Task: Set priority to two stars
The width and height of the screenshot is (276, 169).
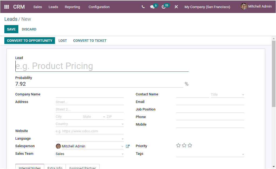Action: [184, 145]
